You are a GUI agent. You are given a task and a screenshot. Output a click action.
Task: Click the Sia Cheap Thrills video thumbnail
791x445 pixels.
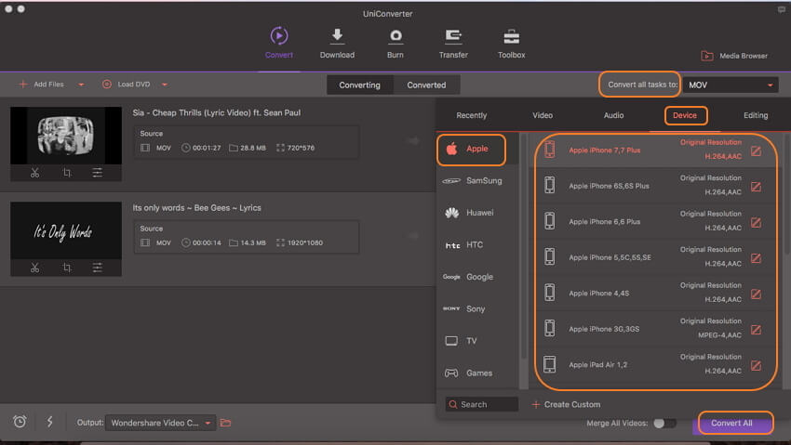click(66, 136)
